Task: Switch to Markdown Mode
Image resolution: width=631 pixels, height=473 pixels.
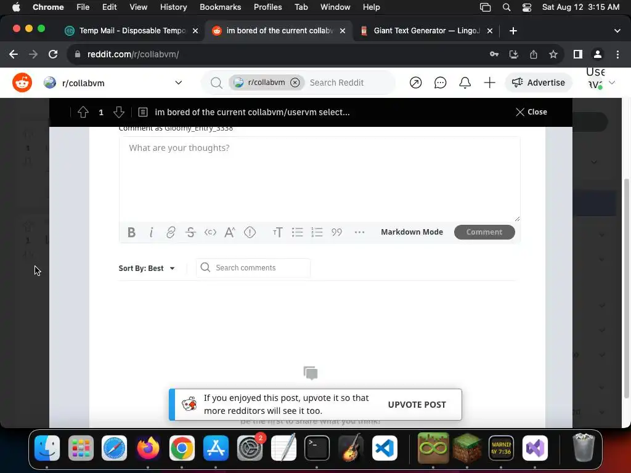Action: (412, 232)
